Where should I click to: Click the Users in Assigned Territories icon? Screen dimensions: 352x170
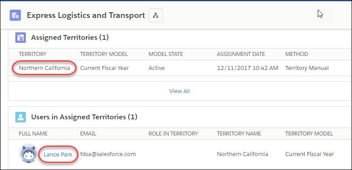(21, 117)
